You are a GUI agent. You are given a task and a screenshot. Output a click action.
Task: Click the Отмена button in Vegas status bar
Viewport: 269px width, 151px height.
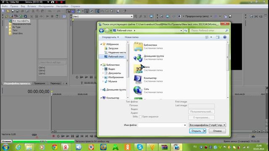pyautogui.click(x=7, y=141)
